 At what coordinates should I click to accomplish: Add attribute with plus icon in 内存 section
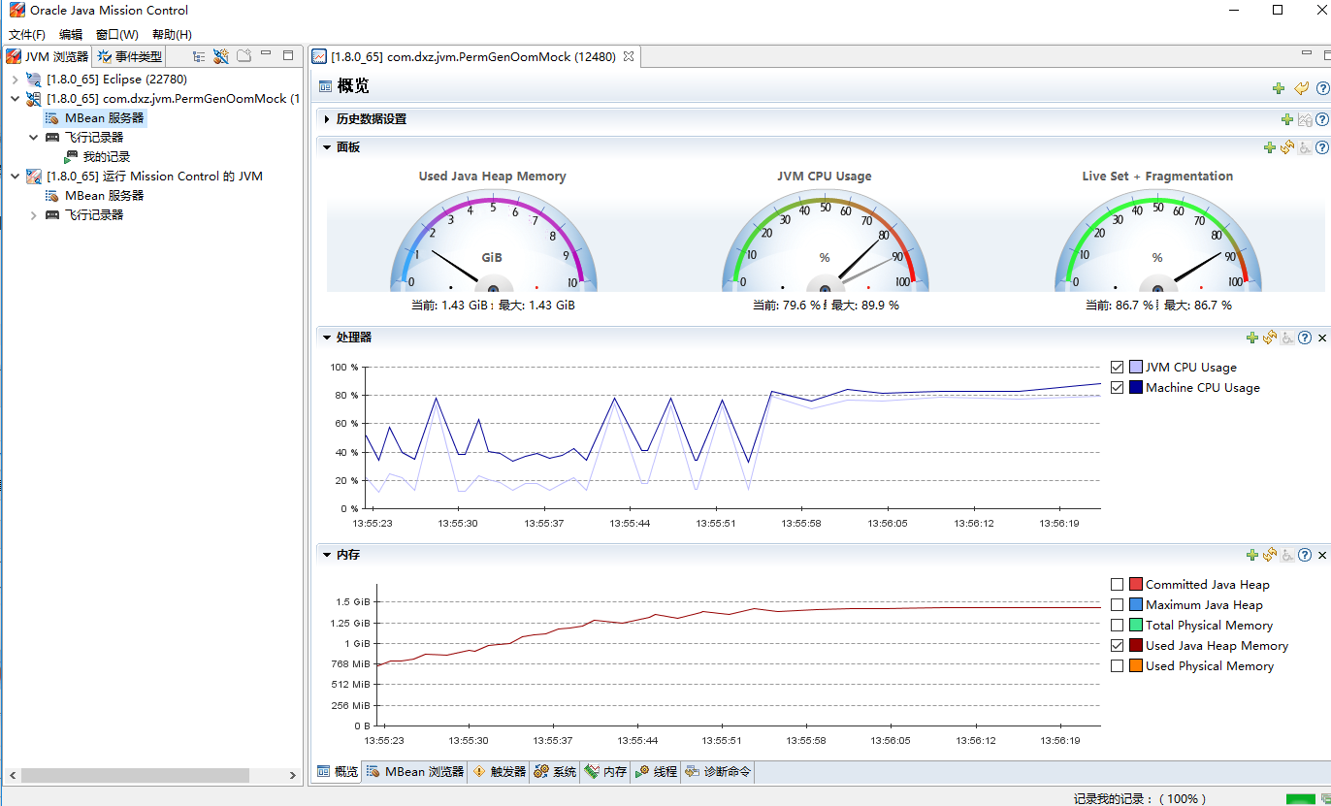pos(1252,555)
